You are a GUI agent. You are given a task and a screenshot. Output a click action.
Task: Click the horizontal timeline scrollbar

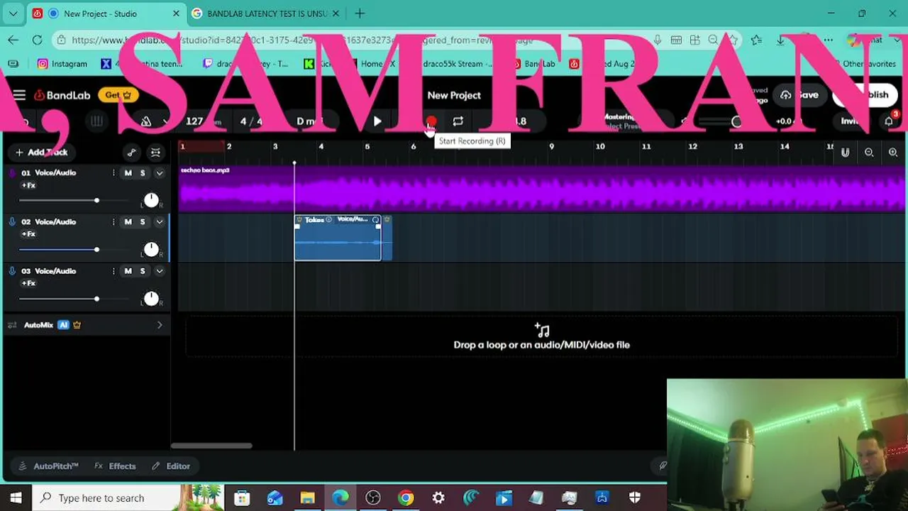coord(211,446)
